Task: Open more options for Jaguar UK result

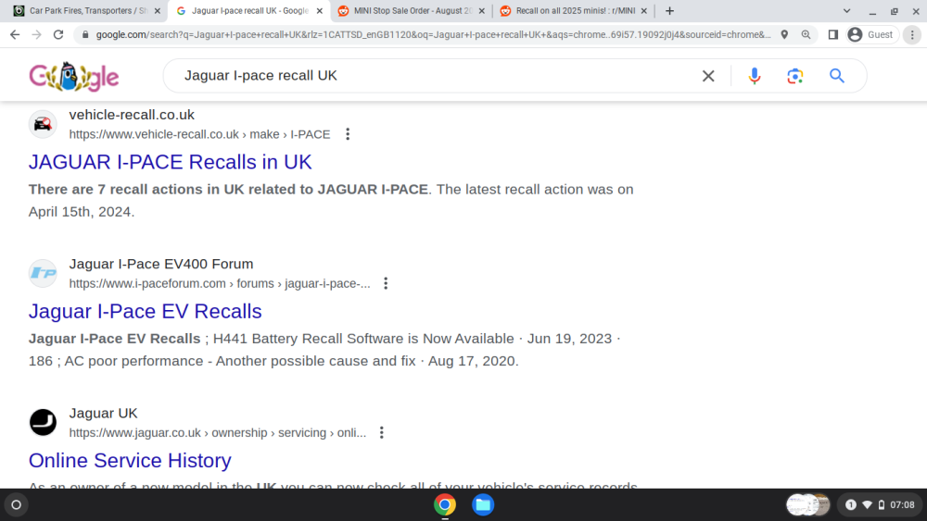Action: [x=381, y=433]
